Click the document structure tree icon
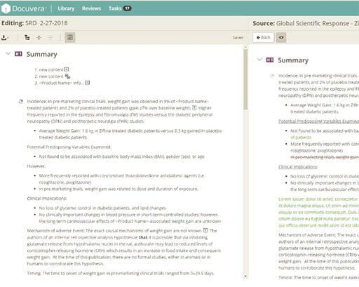 [x=27, y=37]
